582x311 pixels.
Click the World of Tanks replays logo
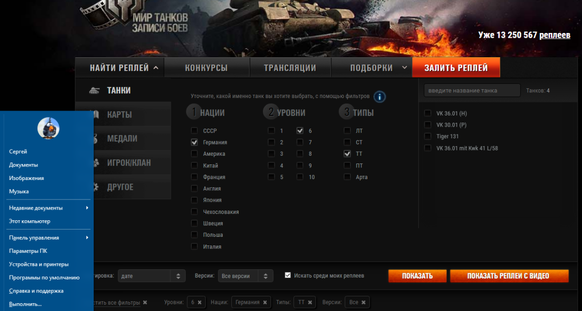(x=133, y=17)
